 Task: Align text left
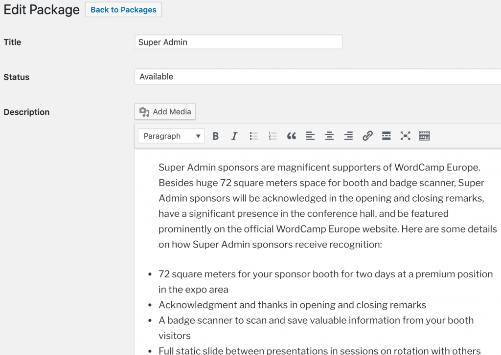[310, 136]
